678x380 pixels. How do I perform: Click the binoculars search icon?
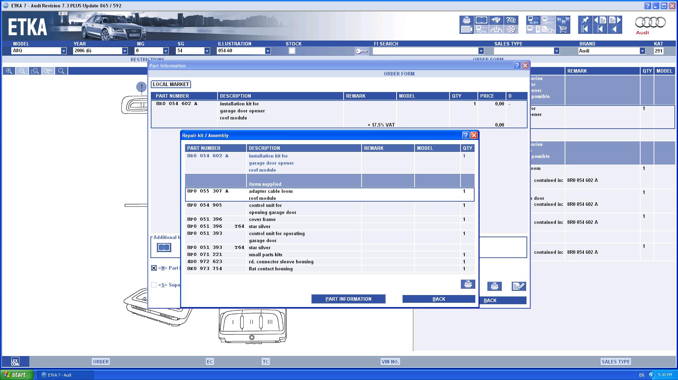496,20
